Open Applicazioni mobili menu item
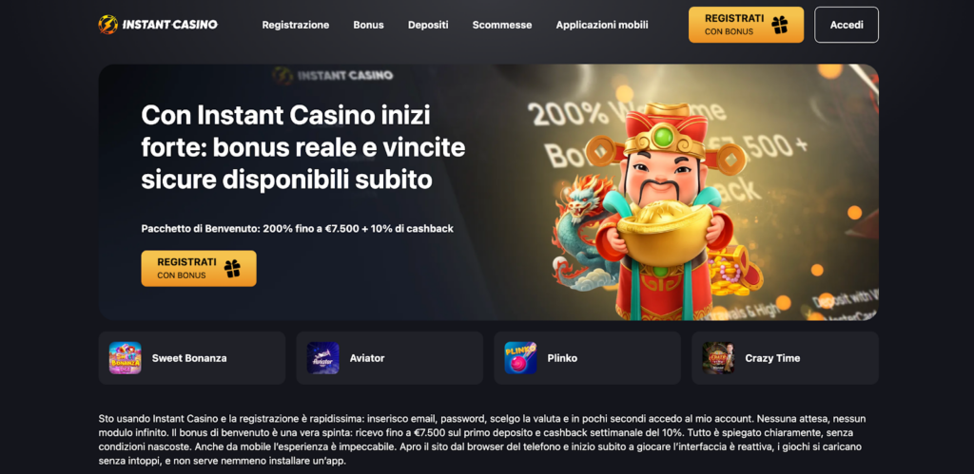The image size is (974, 474). [x=602, y=25]
